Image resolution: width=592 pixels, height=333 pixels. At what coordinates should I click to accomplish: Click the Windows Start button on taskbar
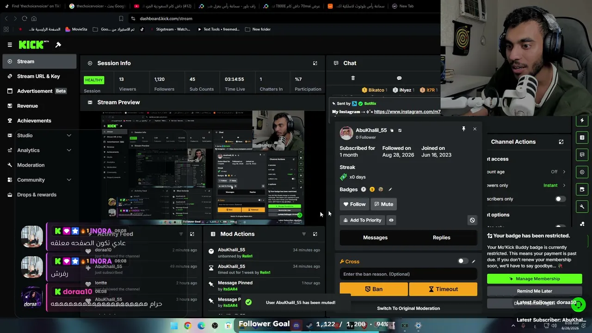tap(174, 326)
